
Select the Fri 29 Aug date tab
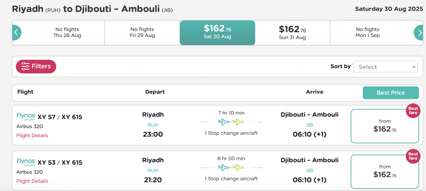coord(142,32)
